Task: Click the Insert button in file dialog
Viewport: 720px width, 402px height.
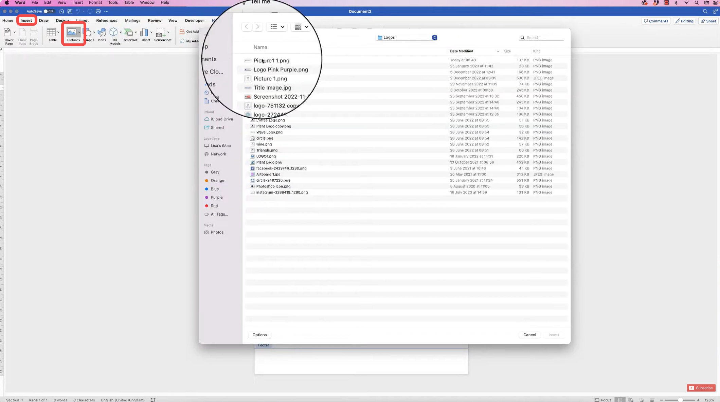Action: [554, 335]
